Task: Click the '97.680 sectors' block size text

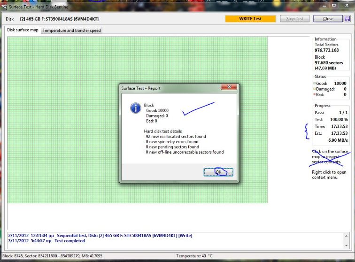Action: point(329,62)
